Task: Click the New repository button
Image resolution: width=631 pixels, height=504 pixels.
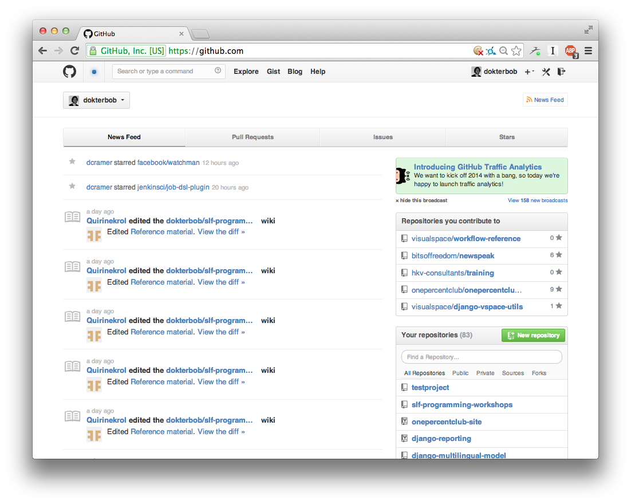Action: [533, 336]
